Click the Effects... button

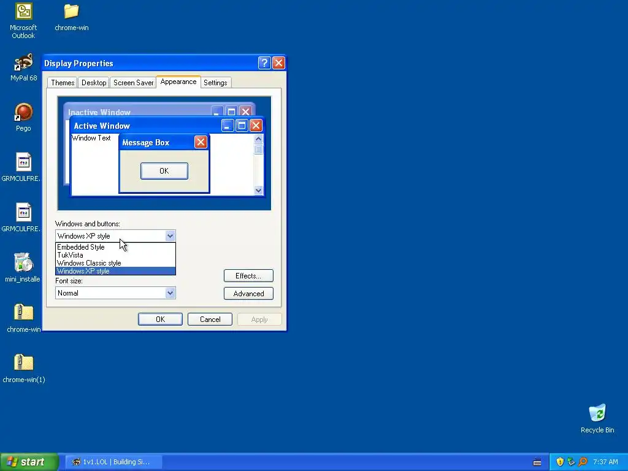(248, 275)
